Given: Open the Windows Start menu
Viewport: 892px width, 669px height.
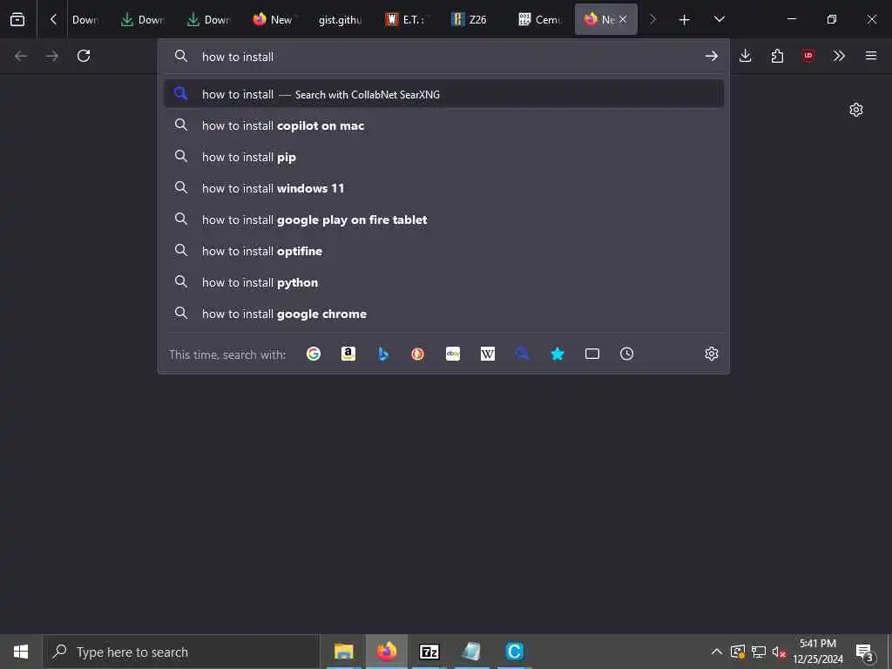Looking at the screenshot, I should click(x=21, y=652).
